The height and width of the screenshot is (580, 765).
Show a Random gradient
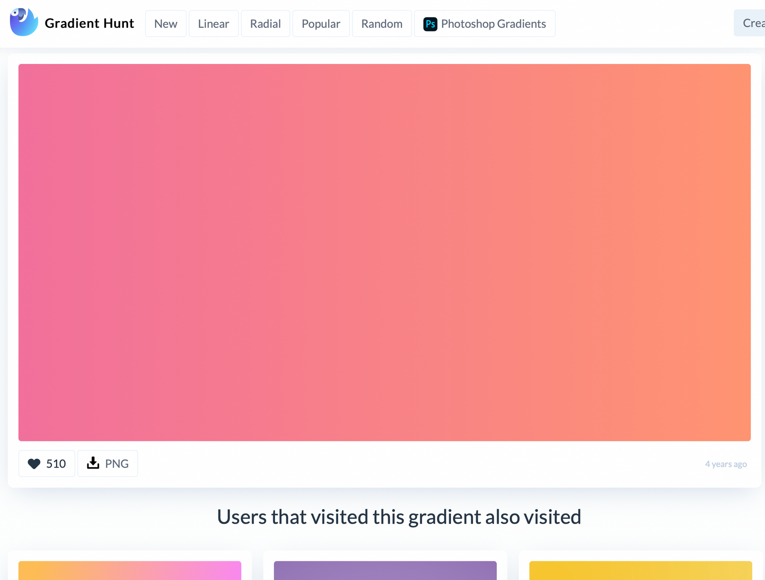coord(382,23)
